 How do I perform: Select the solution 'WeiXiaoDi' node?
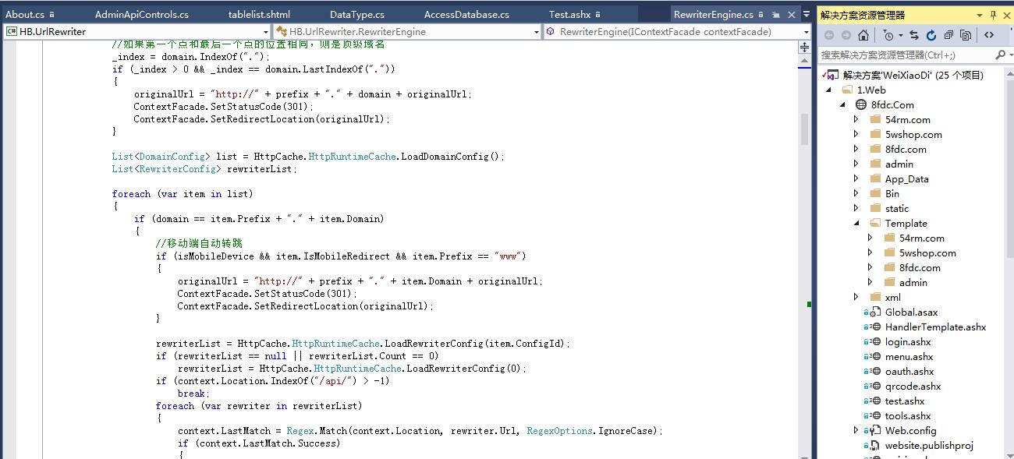[x=913, y=76]
